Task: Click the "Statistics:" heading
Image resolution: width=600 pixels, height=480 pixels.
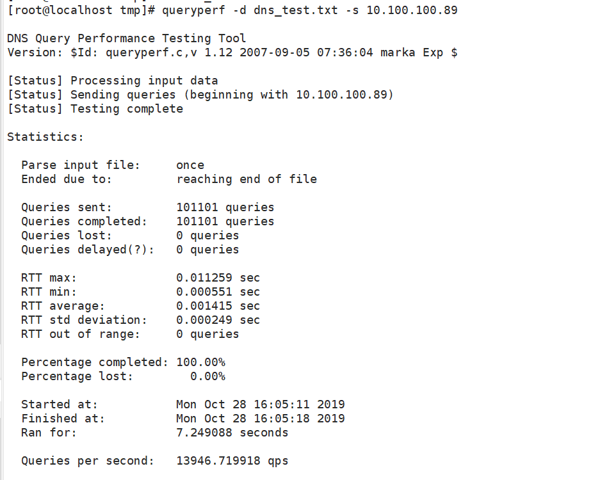Action: click(x=45, y=137)
